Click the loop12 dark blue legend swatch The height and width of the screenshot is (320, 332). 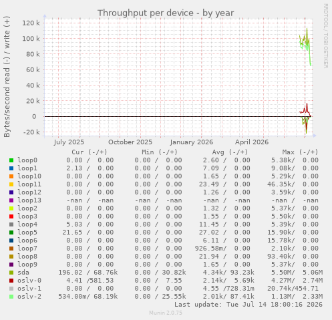coord(11,192)
